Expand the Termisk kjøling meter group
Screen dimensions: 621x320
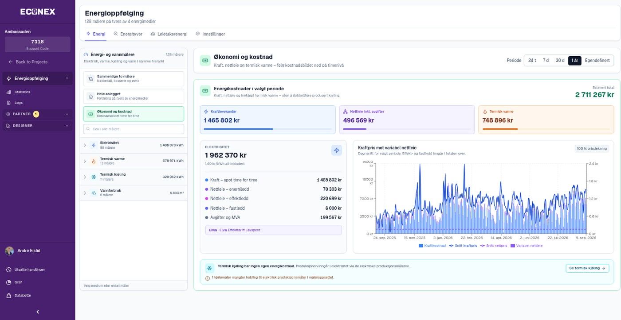click(x=85, y=177)
